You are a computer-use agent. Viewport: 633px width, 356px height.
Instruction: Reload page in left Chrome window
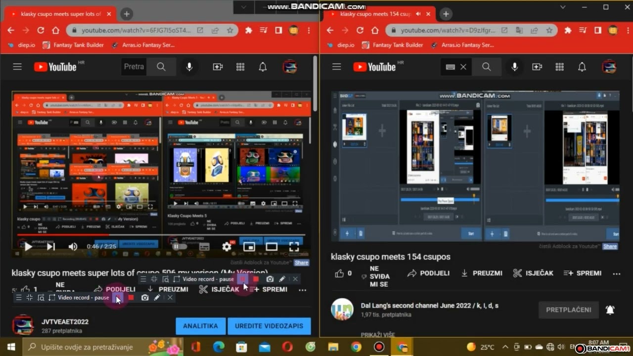point(41,30)
